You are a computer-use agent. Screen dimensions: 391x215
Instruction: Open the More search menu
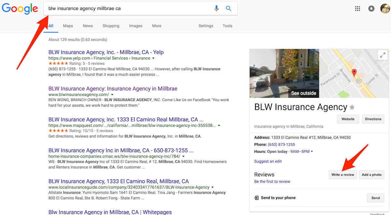pos(157,26)
